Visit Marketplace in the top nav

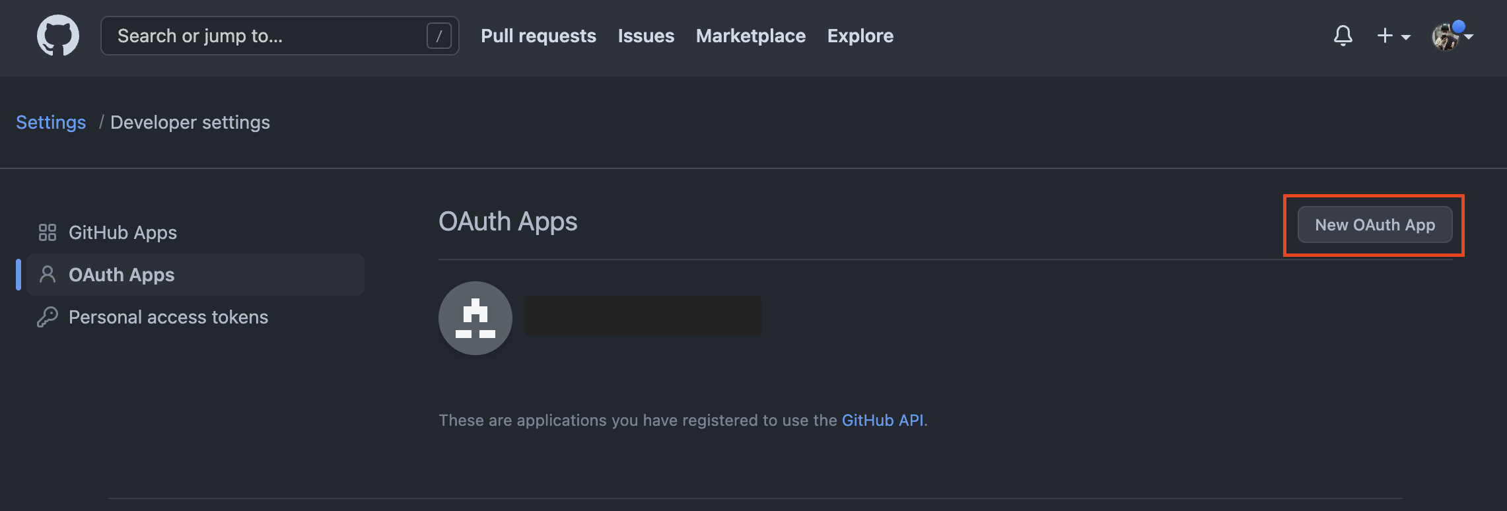(x=750, y=36)
